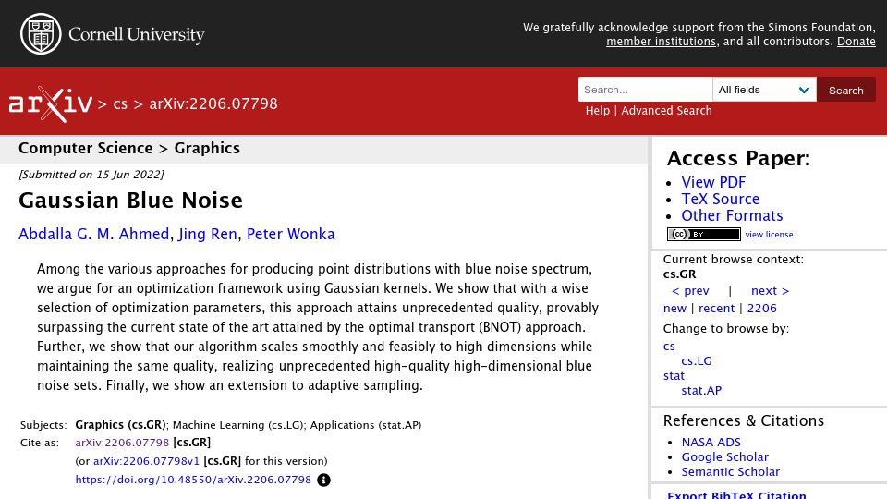Click the red Search button
887x499 pixels.
(x=845, y=90)
